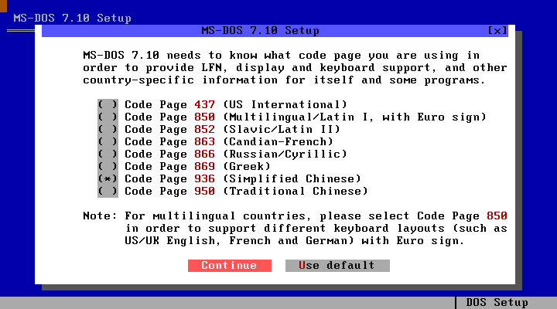Click the red number 437 label

(x=204, y=105)
